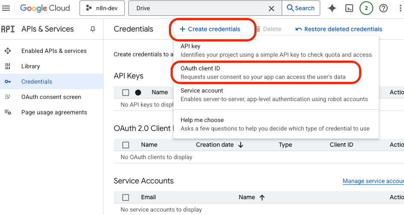
Task: Click the APIs & Services heading
Action: [x=47, y=29]
